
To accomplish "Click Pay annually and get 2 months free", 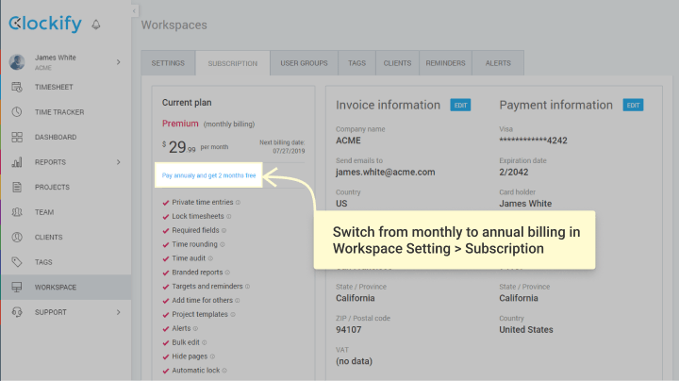I will [208, 175].
